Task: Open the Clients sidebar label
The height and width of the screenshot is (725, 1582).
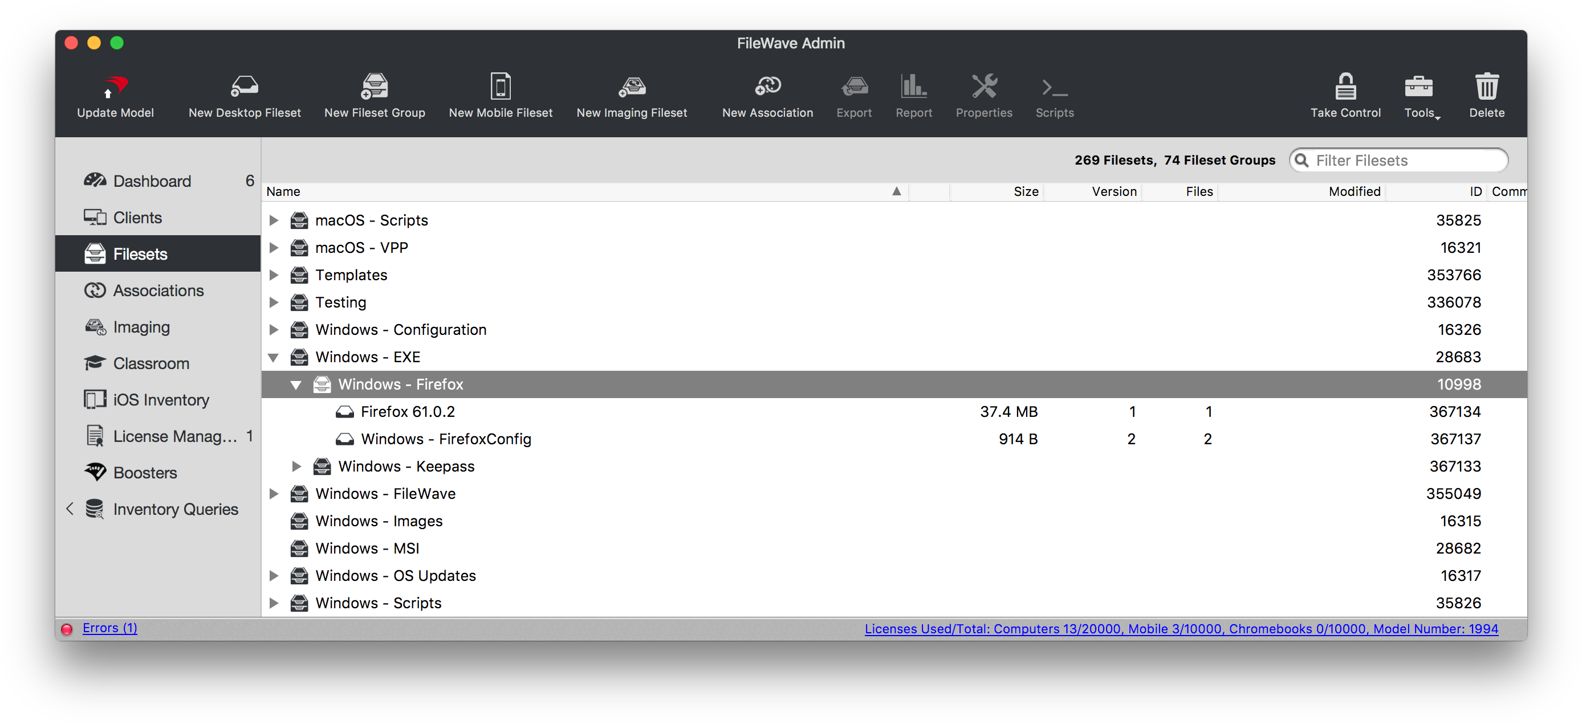Action: [137, 217]
